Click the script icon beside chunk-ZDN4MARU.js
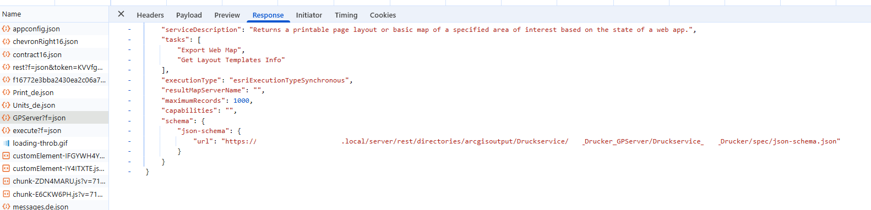 tap(6, 181)
